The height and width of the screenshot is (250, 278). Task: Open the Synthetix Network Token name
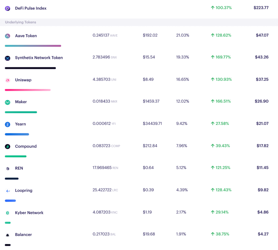click(x=39, y=58)
